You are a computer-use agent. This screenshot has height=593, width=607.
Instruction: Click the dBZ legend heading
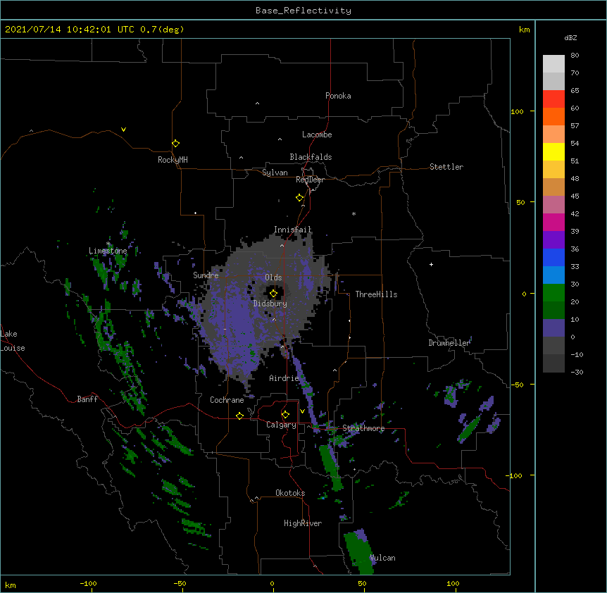(570, 37)
